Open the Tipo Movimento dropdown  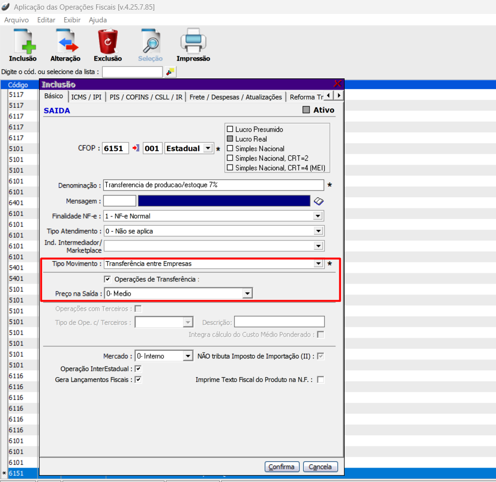pyautogui.click(x=318, y=264)
